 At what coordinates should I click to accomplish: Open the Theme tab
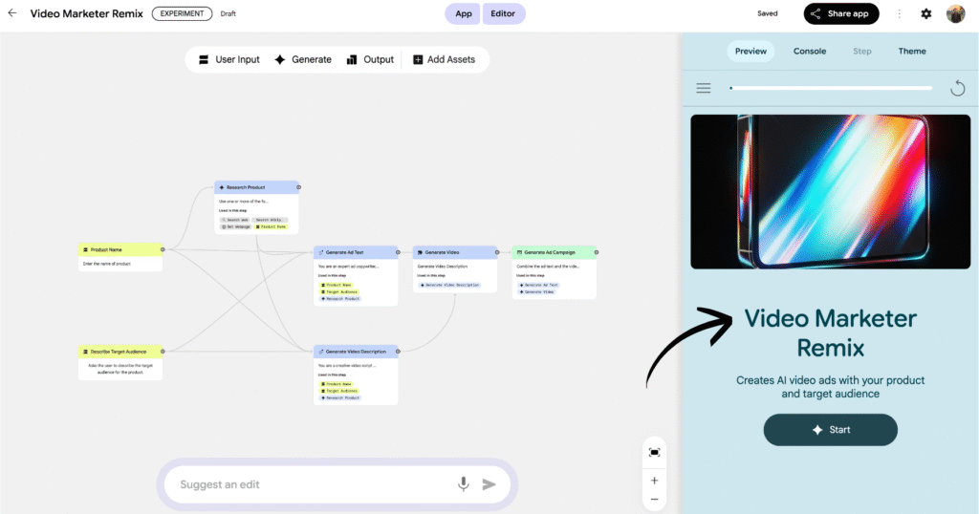point(912,52)
